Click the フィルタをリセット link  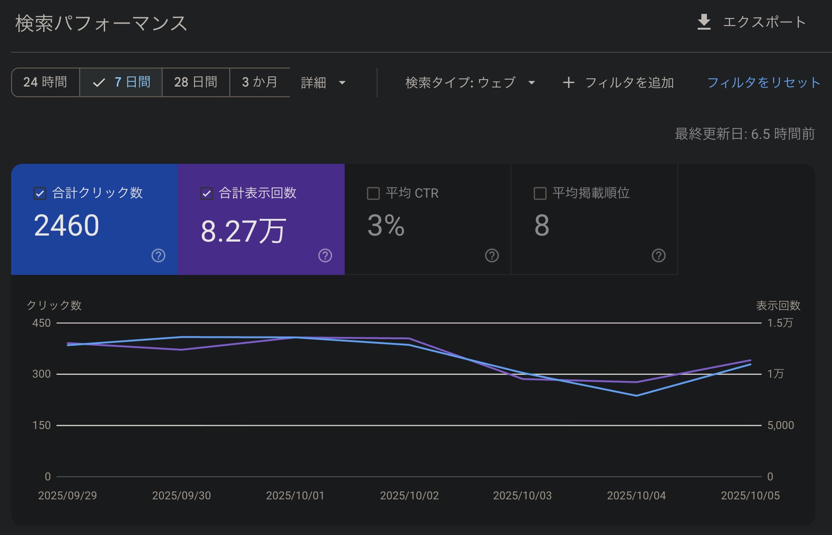(763, 82)
